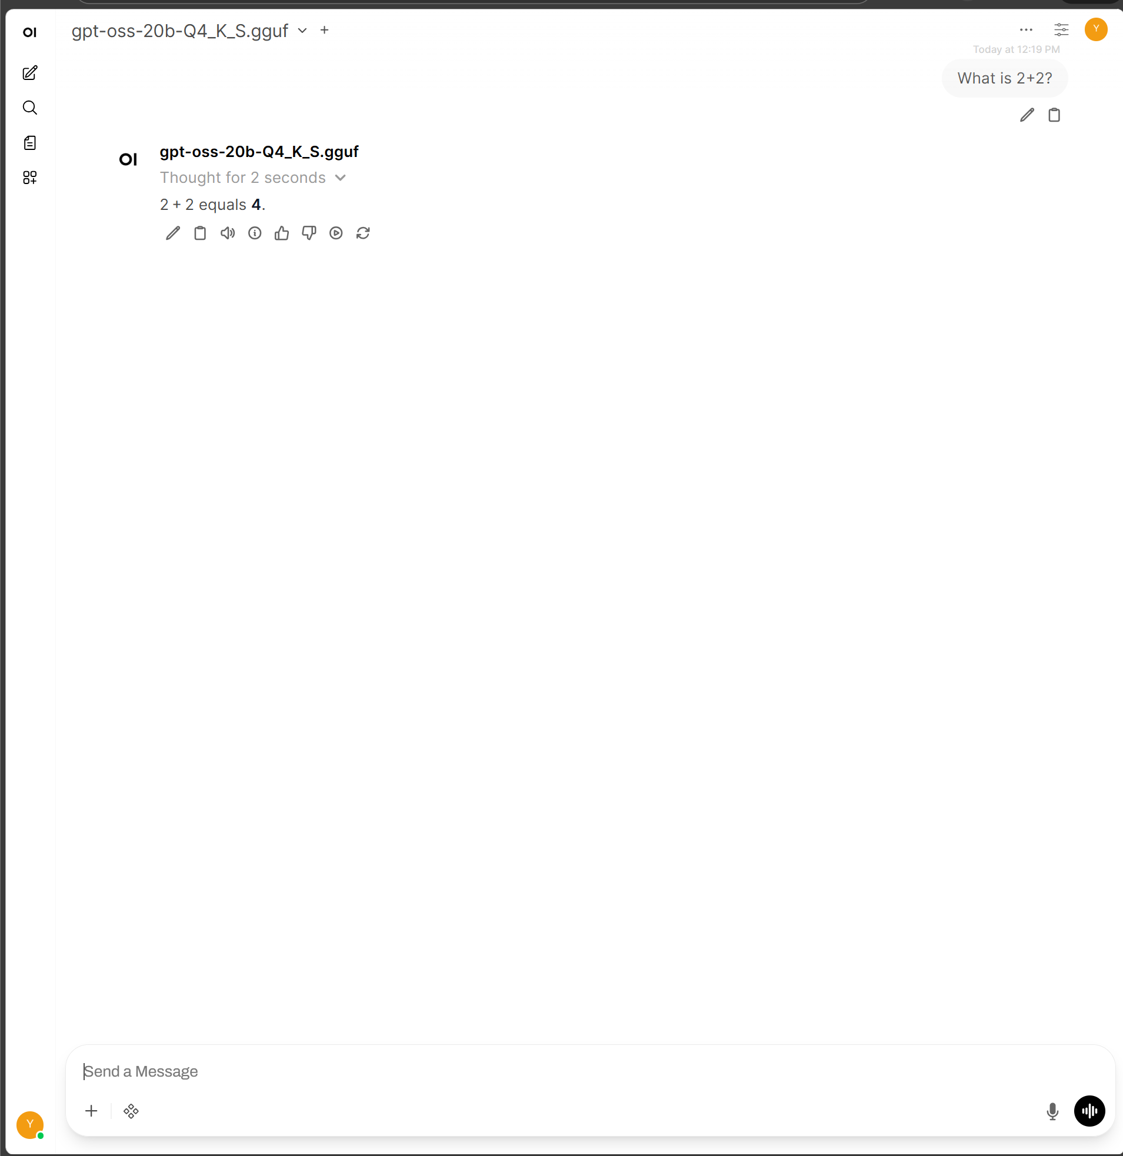The width and height of the screenshot is (1123, 1156).
Task: Edit the 'What is 2+2?' user message
Action: pyautogui.click(x=1027, y=115)
